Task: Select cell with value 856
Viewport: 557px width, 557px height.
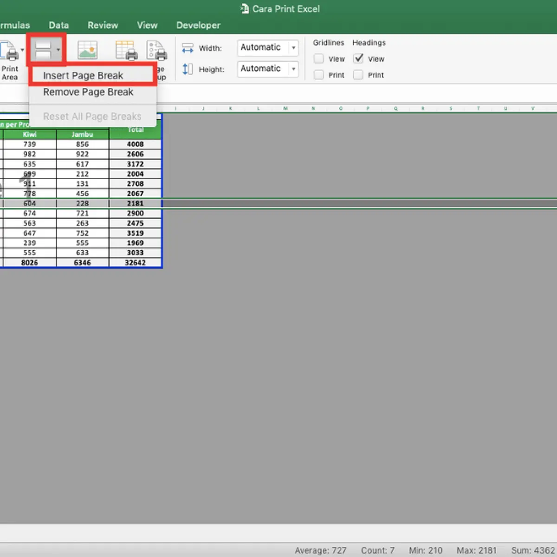Action: coord(83,144)
